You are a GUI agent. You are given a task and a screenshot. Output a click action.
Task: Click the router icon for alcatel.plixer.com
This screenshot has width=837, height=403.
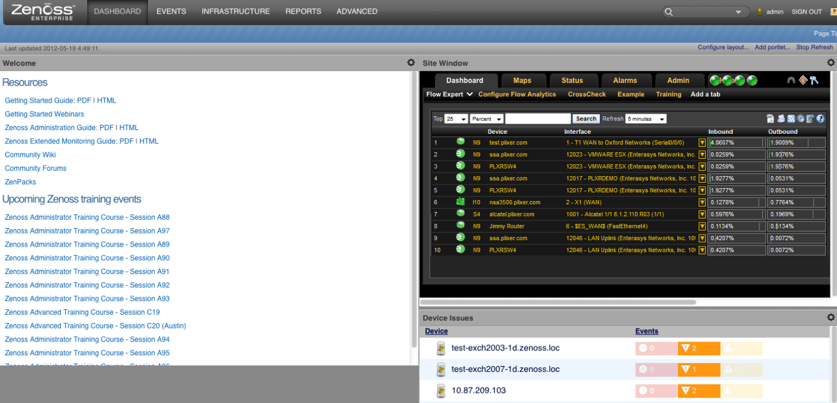(x=461, y=214)
